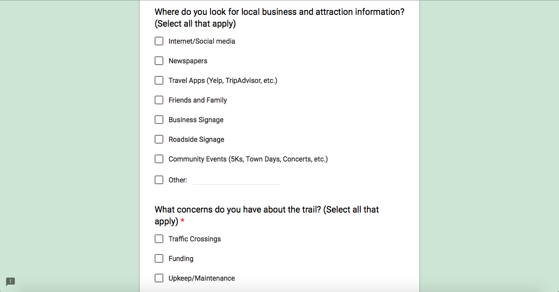Toggle the Roadside Signage checkbox

[x=159, y=139]
